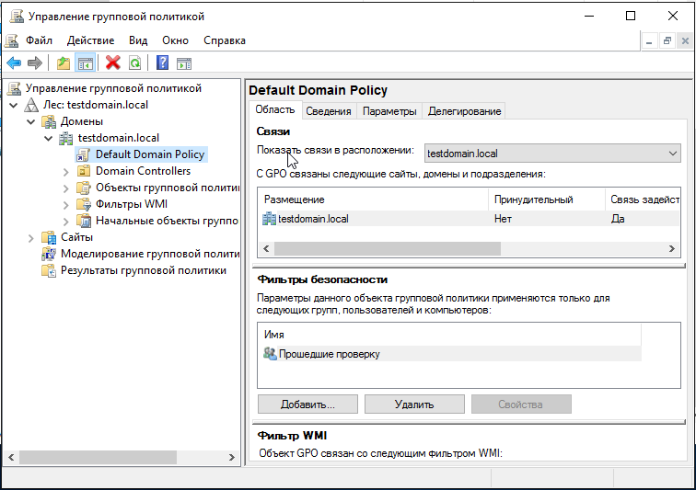The width and height of the screenshot is (696, 490).
Task: Click the Добавить... button
Action: [307, 404]
